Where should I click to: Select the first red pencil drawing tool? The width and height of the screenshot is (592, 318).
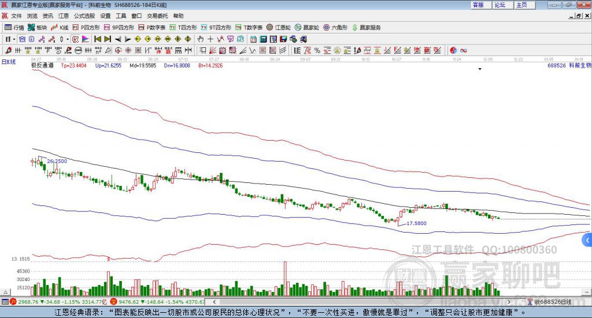(x=8, y=50)
